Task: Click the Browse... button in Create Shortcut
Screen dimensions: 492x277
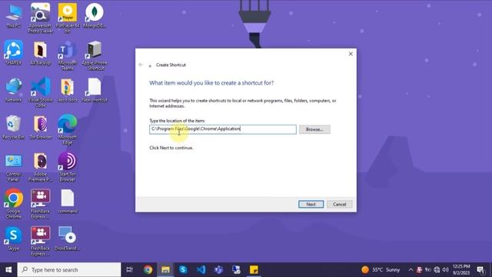Action: [x=314, y=129]
